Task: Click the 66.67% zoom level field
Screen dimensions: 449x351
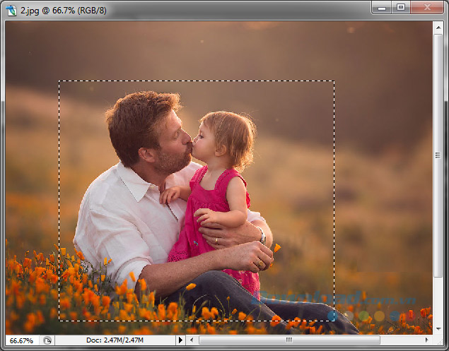Action: [x=21, y=340]
